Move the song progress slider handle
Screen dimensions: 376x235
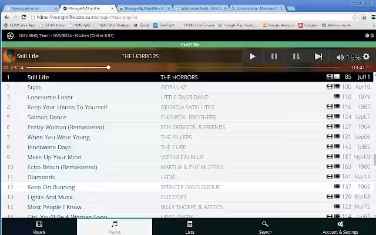108,68
